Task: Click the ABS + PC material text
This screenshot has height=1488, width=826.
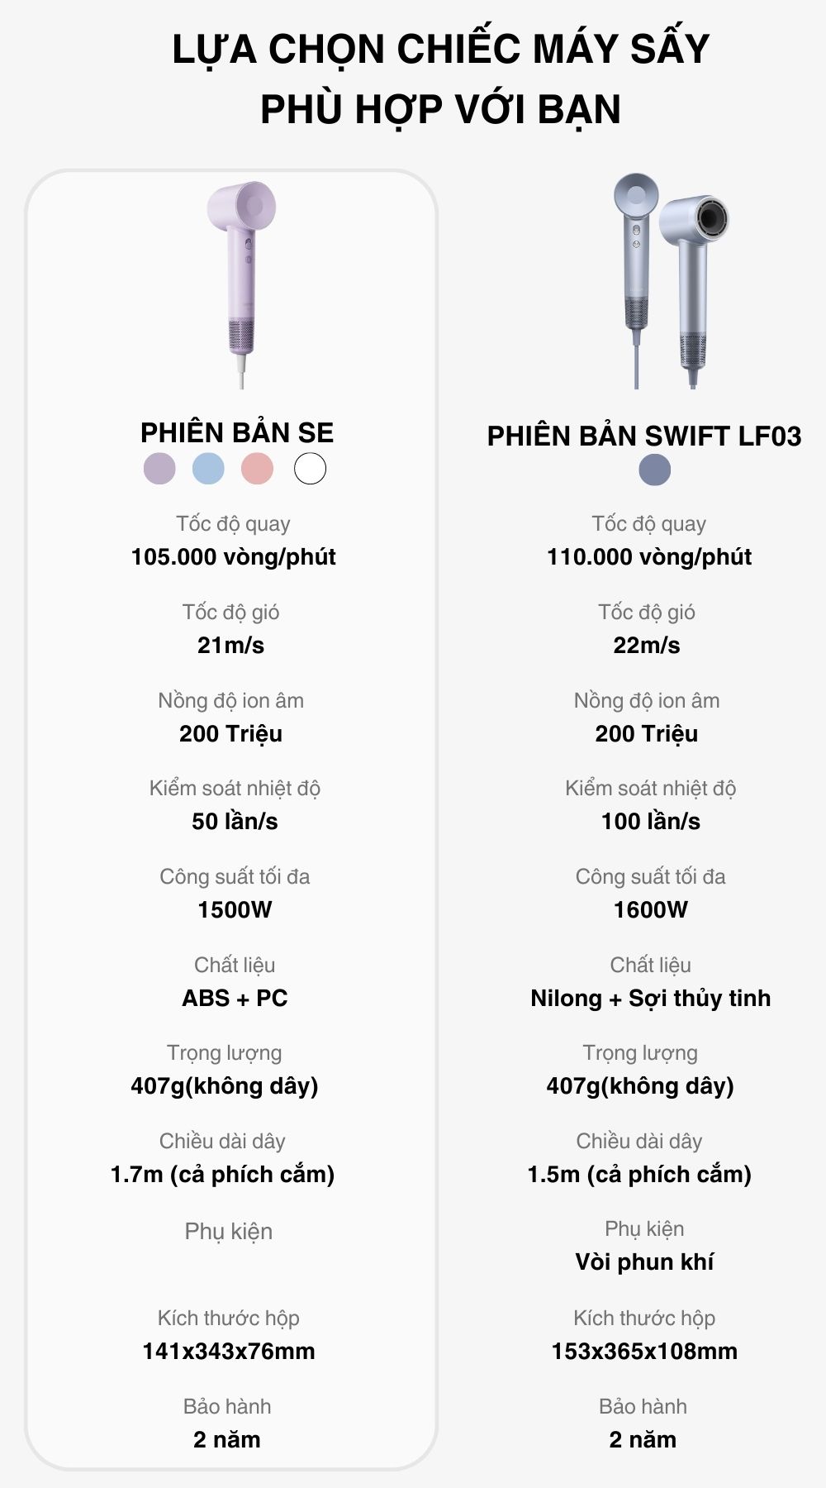Action: click(235, 998)
